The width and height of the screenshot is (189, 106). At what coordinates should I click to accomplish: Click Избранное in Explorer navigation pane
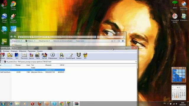(x=18, y=45)
